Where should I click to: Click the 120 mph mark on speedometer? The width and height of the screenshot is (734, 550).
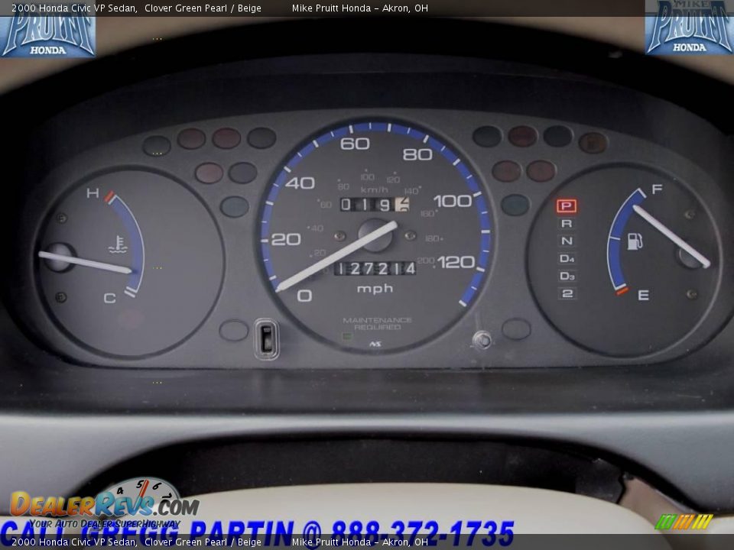[456, 262]
